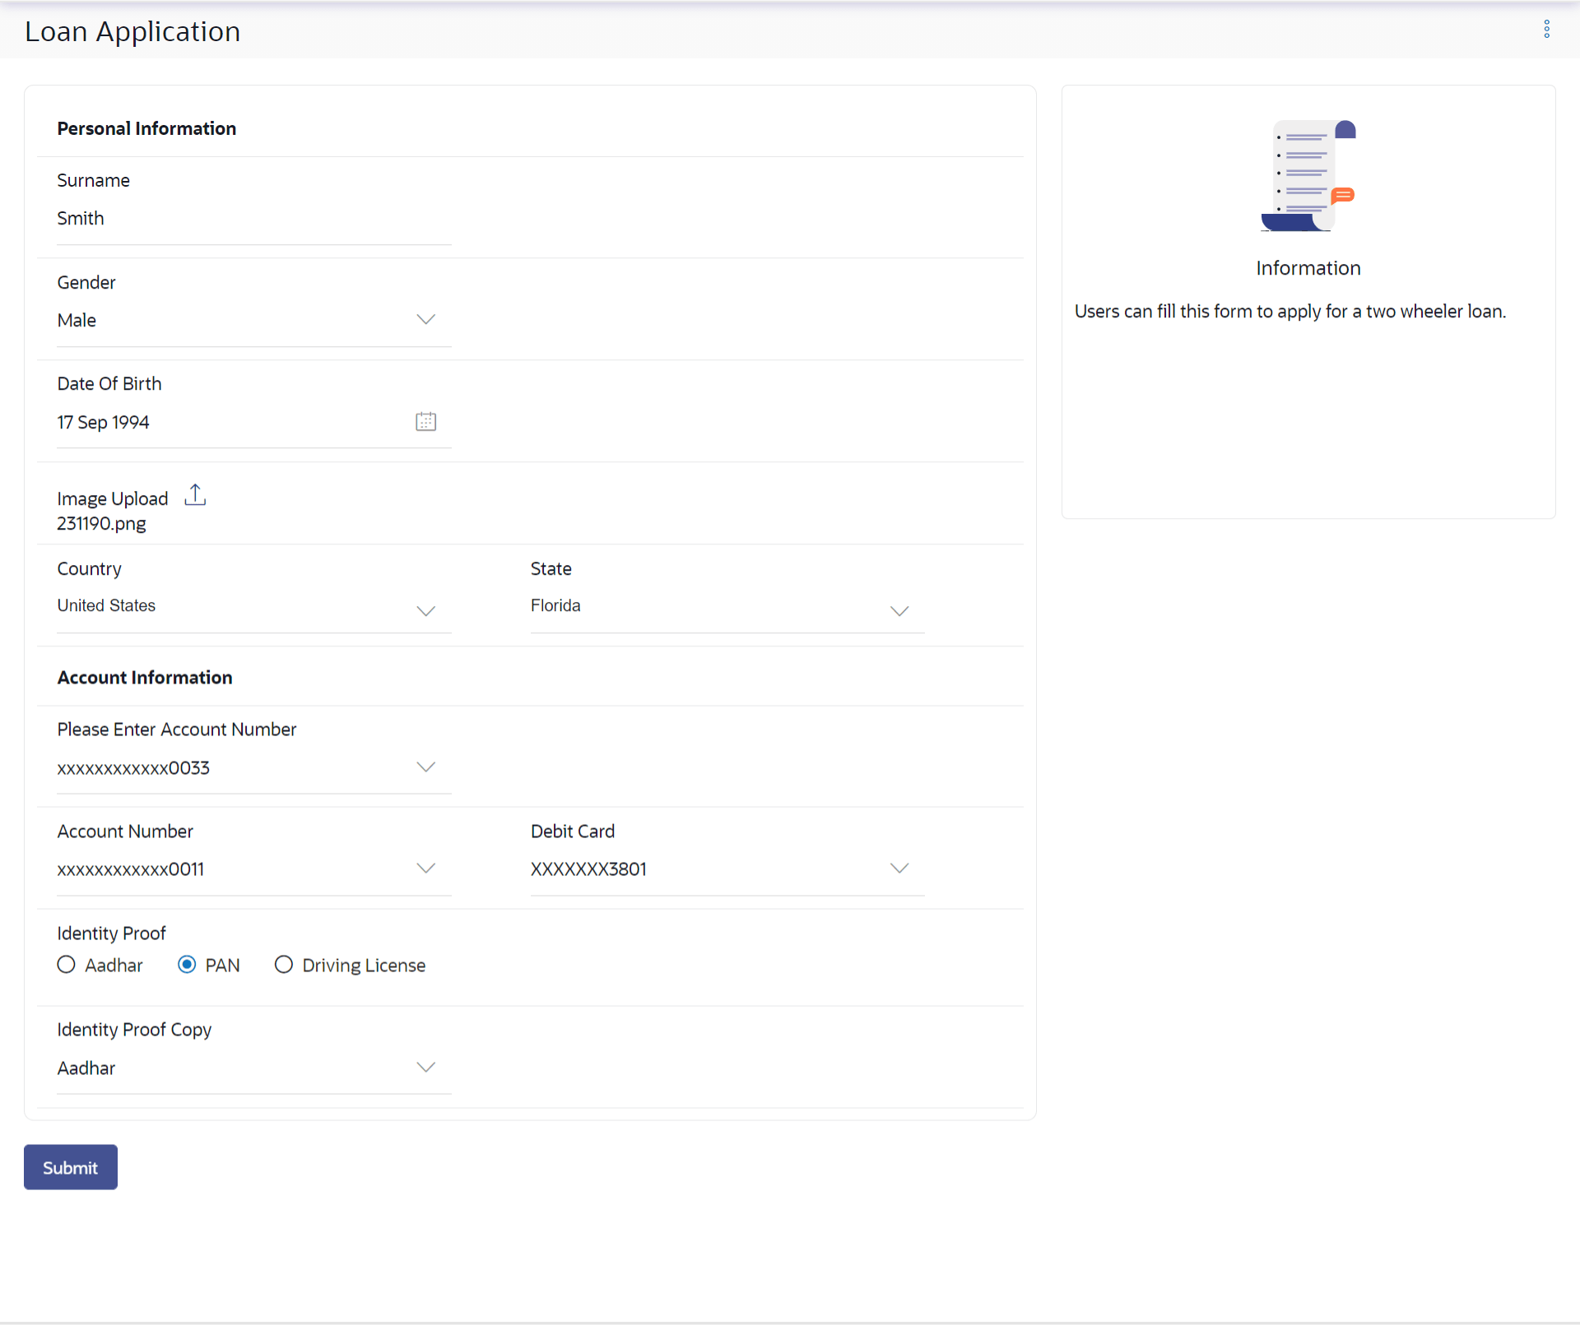This screenshot has height=1325, width=1580.
Task: Click the State dropdown chevron
Action: [899, 611]
